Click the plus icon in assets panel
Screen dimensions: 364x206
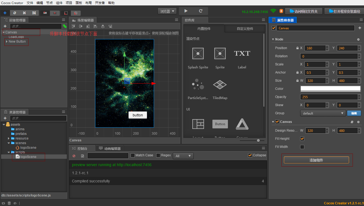[x=5, y=118]
